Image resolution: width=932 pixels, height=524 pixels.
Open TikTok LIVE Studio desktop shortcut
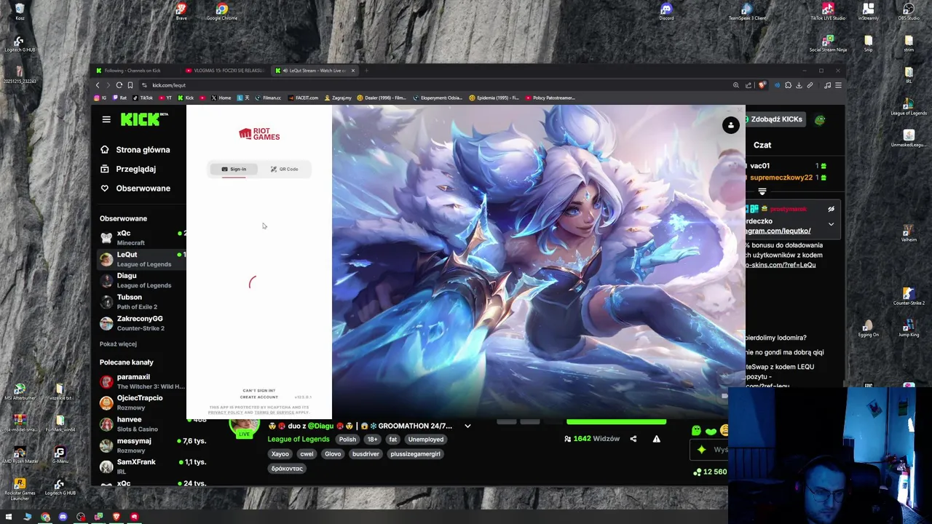coord(828,12)
